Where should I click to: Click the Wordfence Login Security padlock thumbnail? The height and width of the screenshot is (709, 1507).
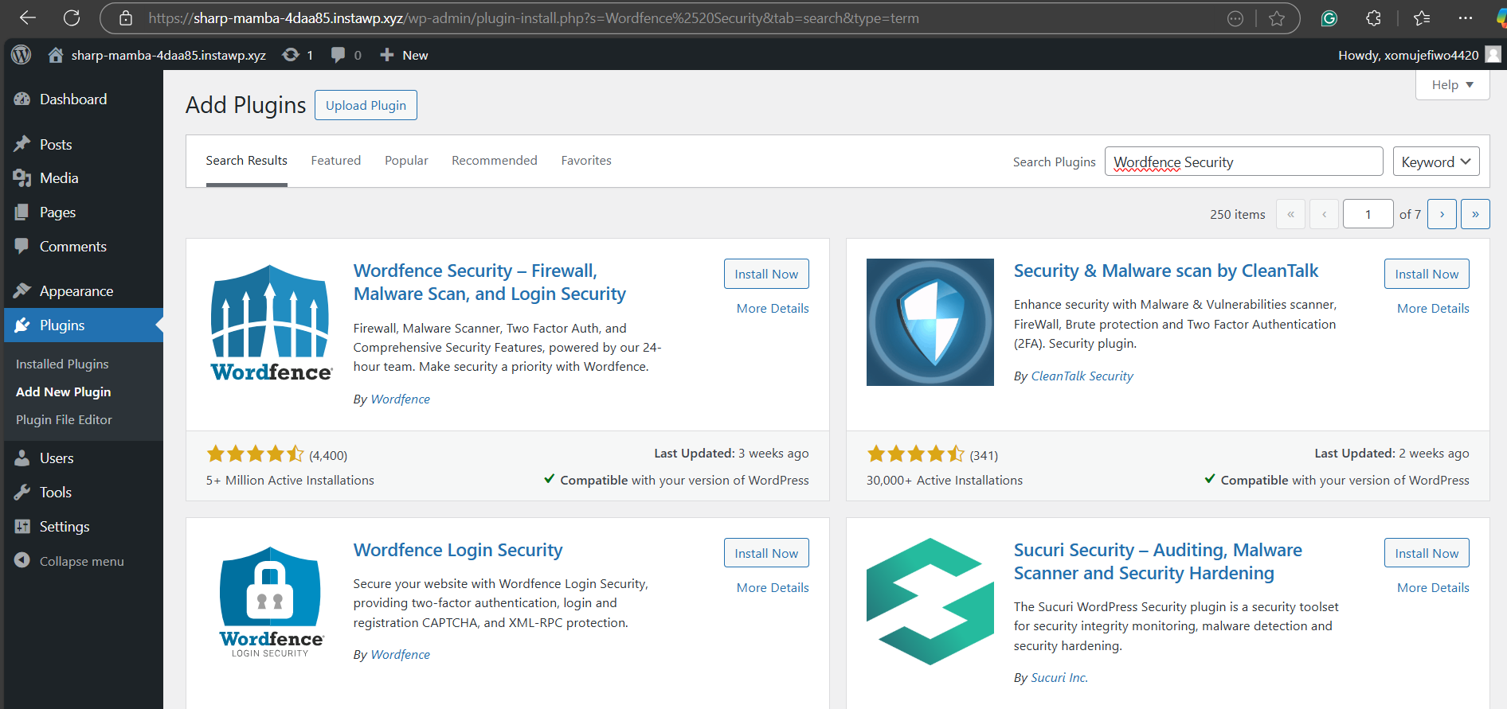point(270,602)
